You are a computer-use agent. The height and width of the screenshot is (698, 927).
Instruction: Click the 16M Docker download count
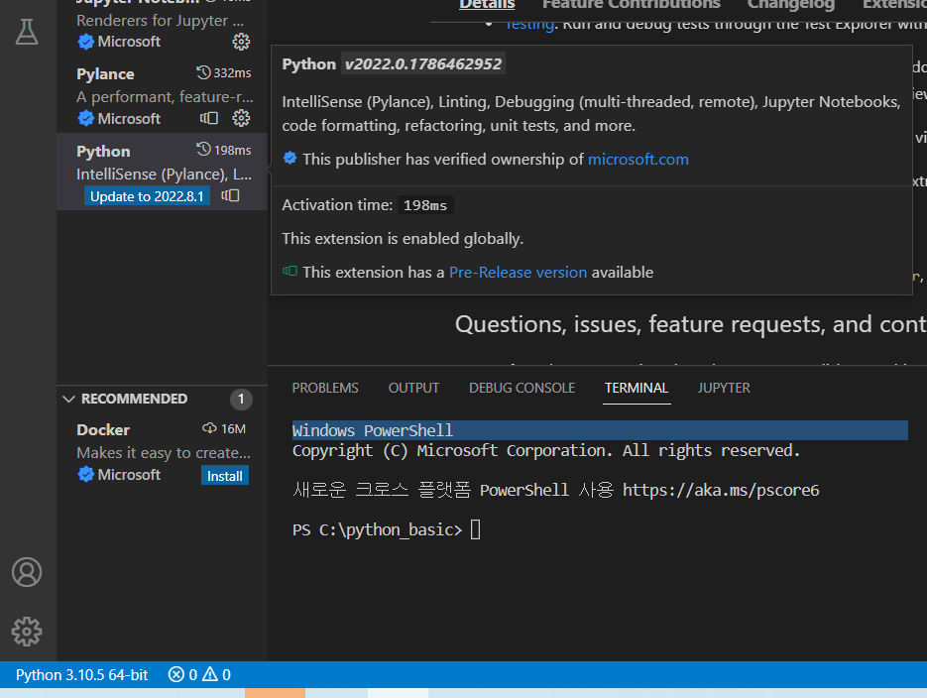[234, 428]
